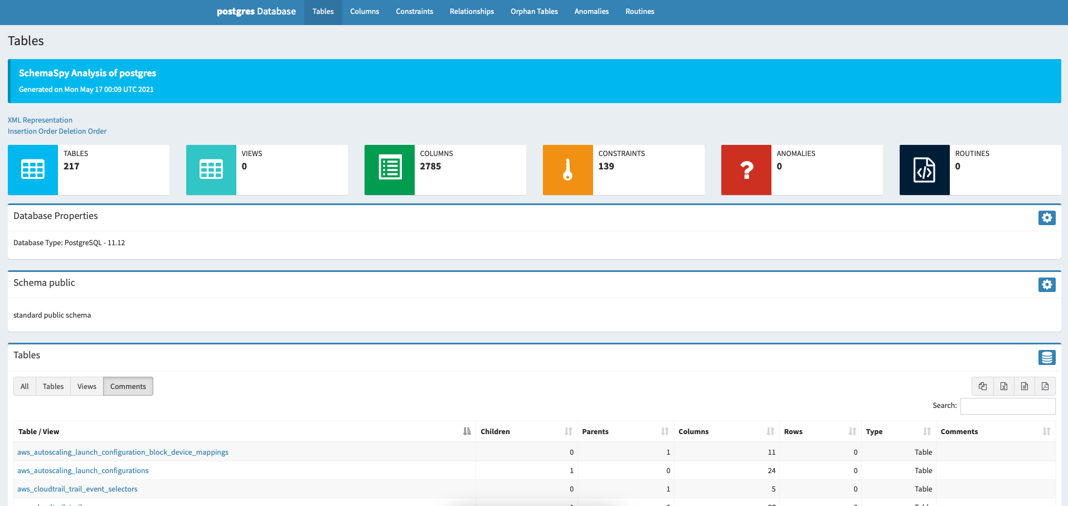
Task: Open the Routines nav tab
Action: pyautogui.click(x=639, y=12)
